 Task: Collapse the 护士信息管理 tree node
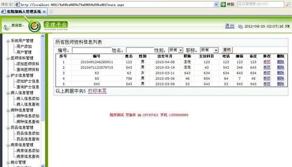coord(8,76)
